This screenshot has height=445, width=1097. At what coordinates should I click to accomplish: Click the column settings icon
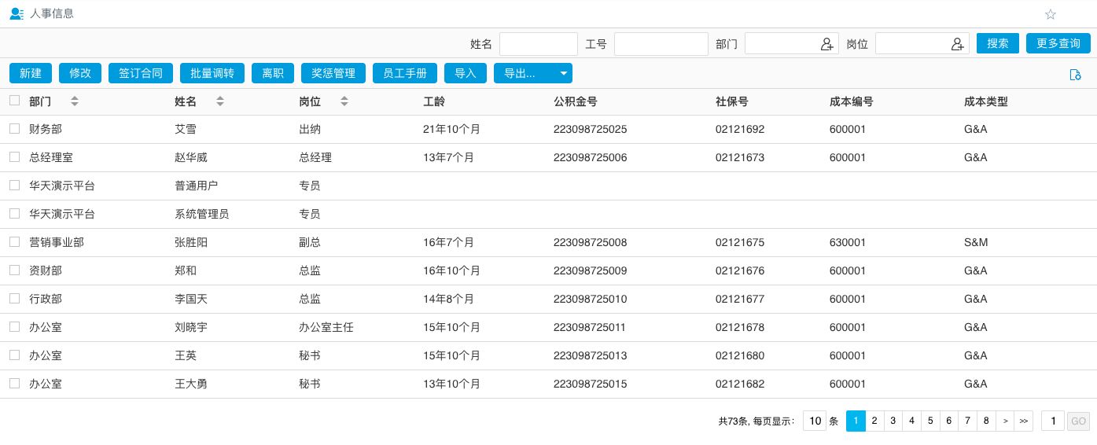[x=1075, y=75]
